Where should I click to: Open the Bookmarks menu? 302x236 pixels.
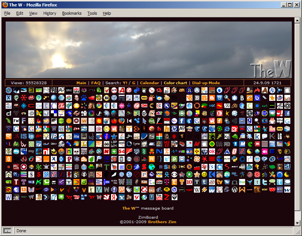point(72,13)
